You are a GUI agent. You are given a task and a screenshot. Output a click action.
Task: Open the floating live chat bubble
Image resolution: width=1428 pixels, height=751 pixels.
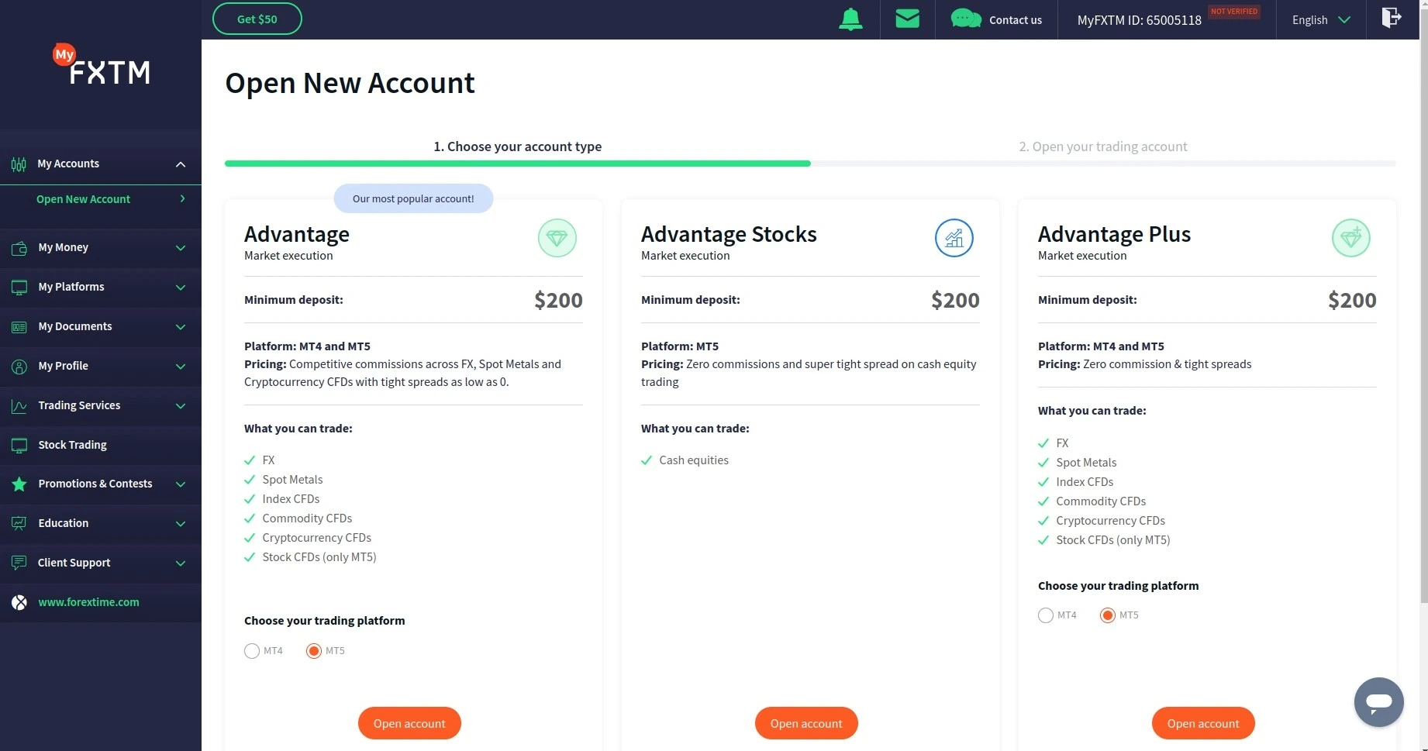[x=1379, y=702]
